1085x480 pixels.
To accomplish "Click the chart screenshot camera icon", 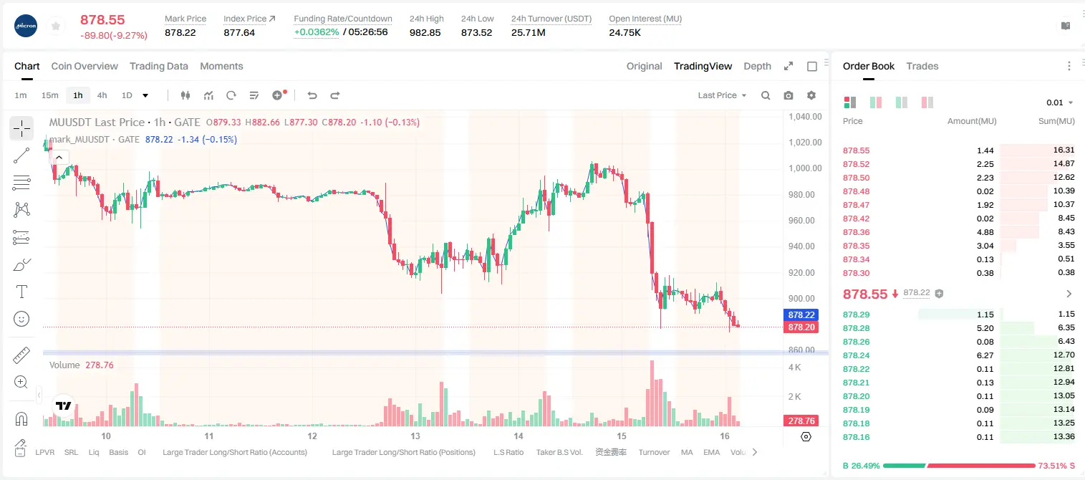I will pos(789,95).
